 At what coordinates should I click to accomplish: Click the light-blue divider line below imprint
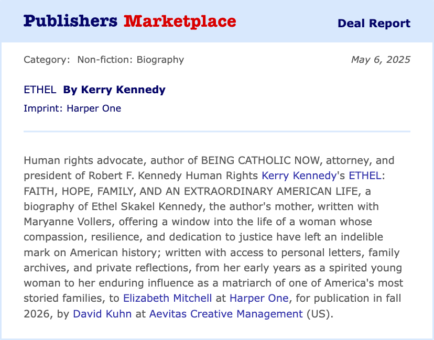click(x=217, y=131)
